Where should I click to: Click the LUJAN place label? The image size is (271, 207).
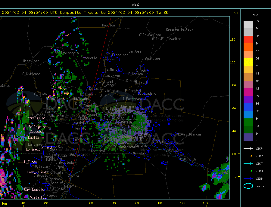click(82, 117)
